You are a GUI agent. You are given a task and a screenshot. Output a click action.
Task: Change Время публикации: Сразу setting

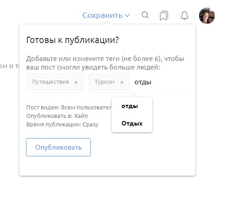(x=62, y=125)
